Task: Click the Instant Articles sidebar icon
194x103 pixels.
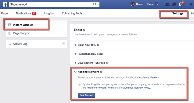Action: pos(10,25)
